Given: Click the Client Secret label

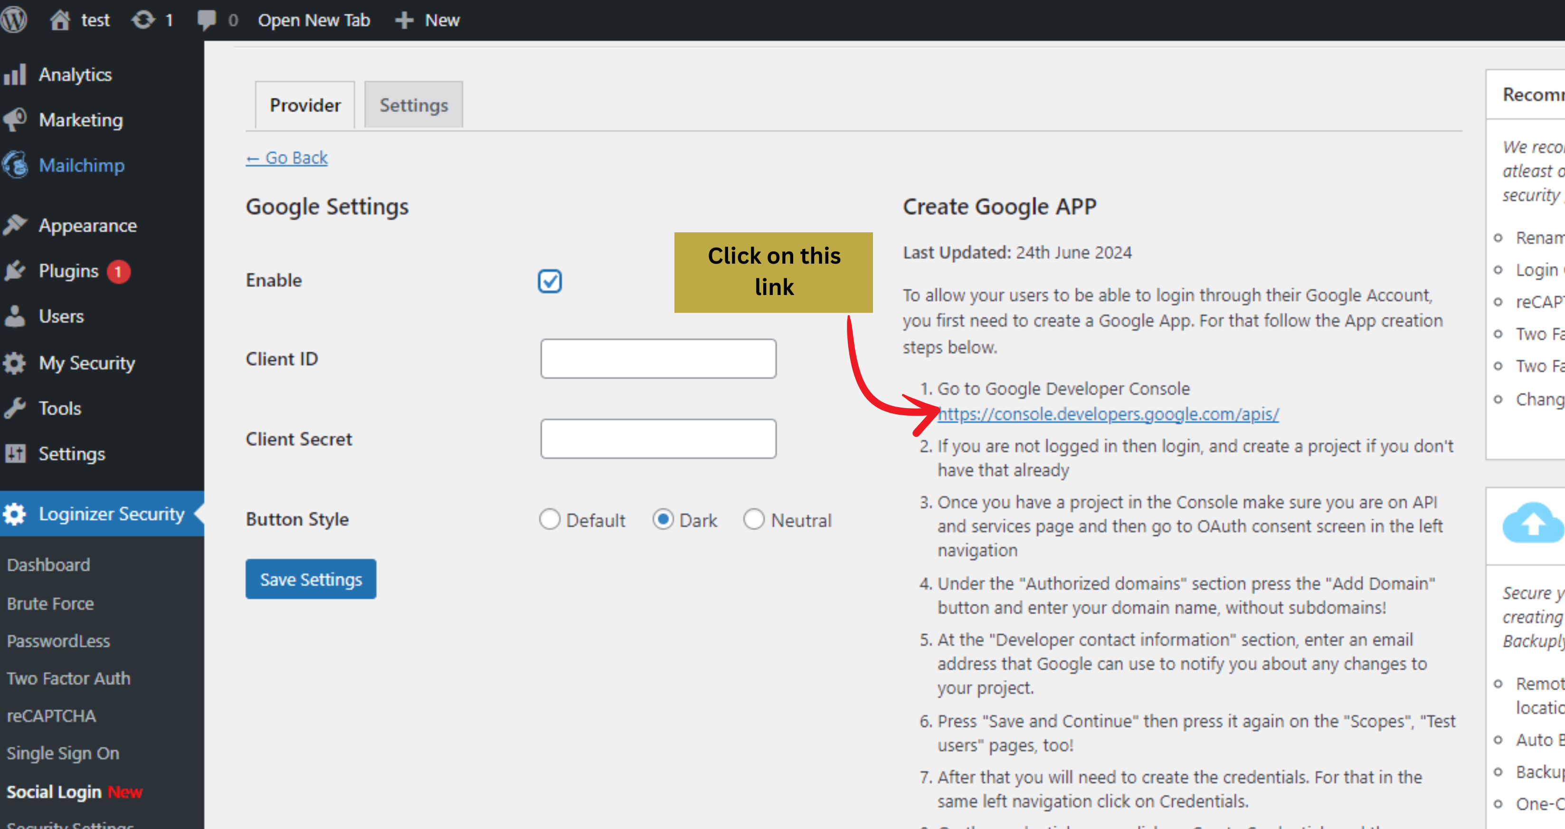Looking at the screenshot, I should 299,439.
